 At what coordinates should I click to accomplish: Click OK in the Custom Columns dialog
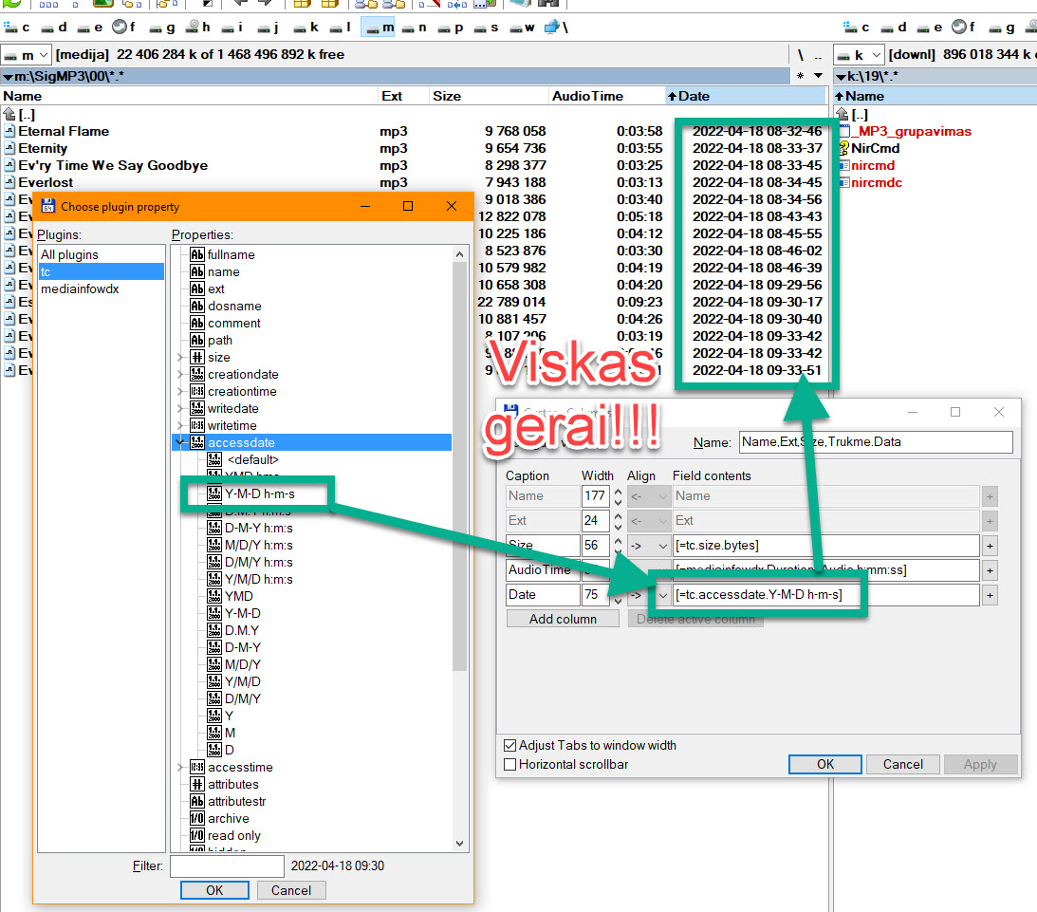point(824,764)
